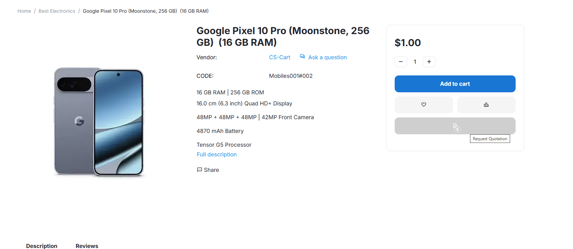Viewport: 573px width, 249px height.
Task: Click the CS-Cart vendor link
Action: tap(280, 57)
